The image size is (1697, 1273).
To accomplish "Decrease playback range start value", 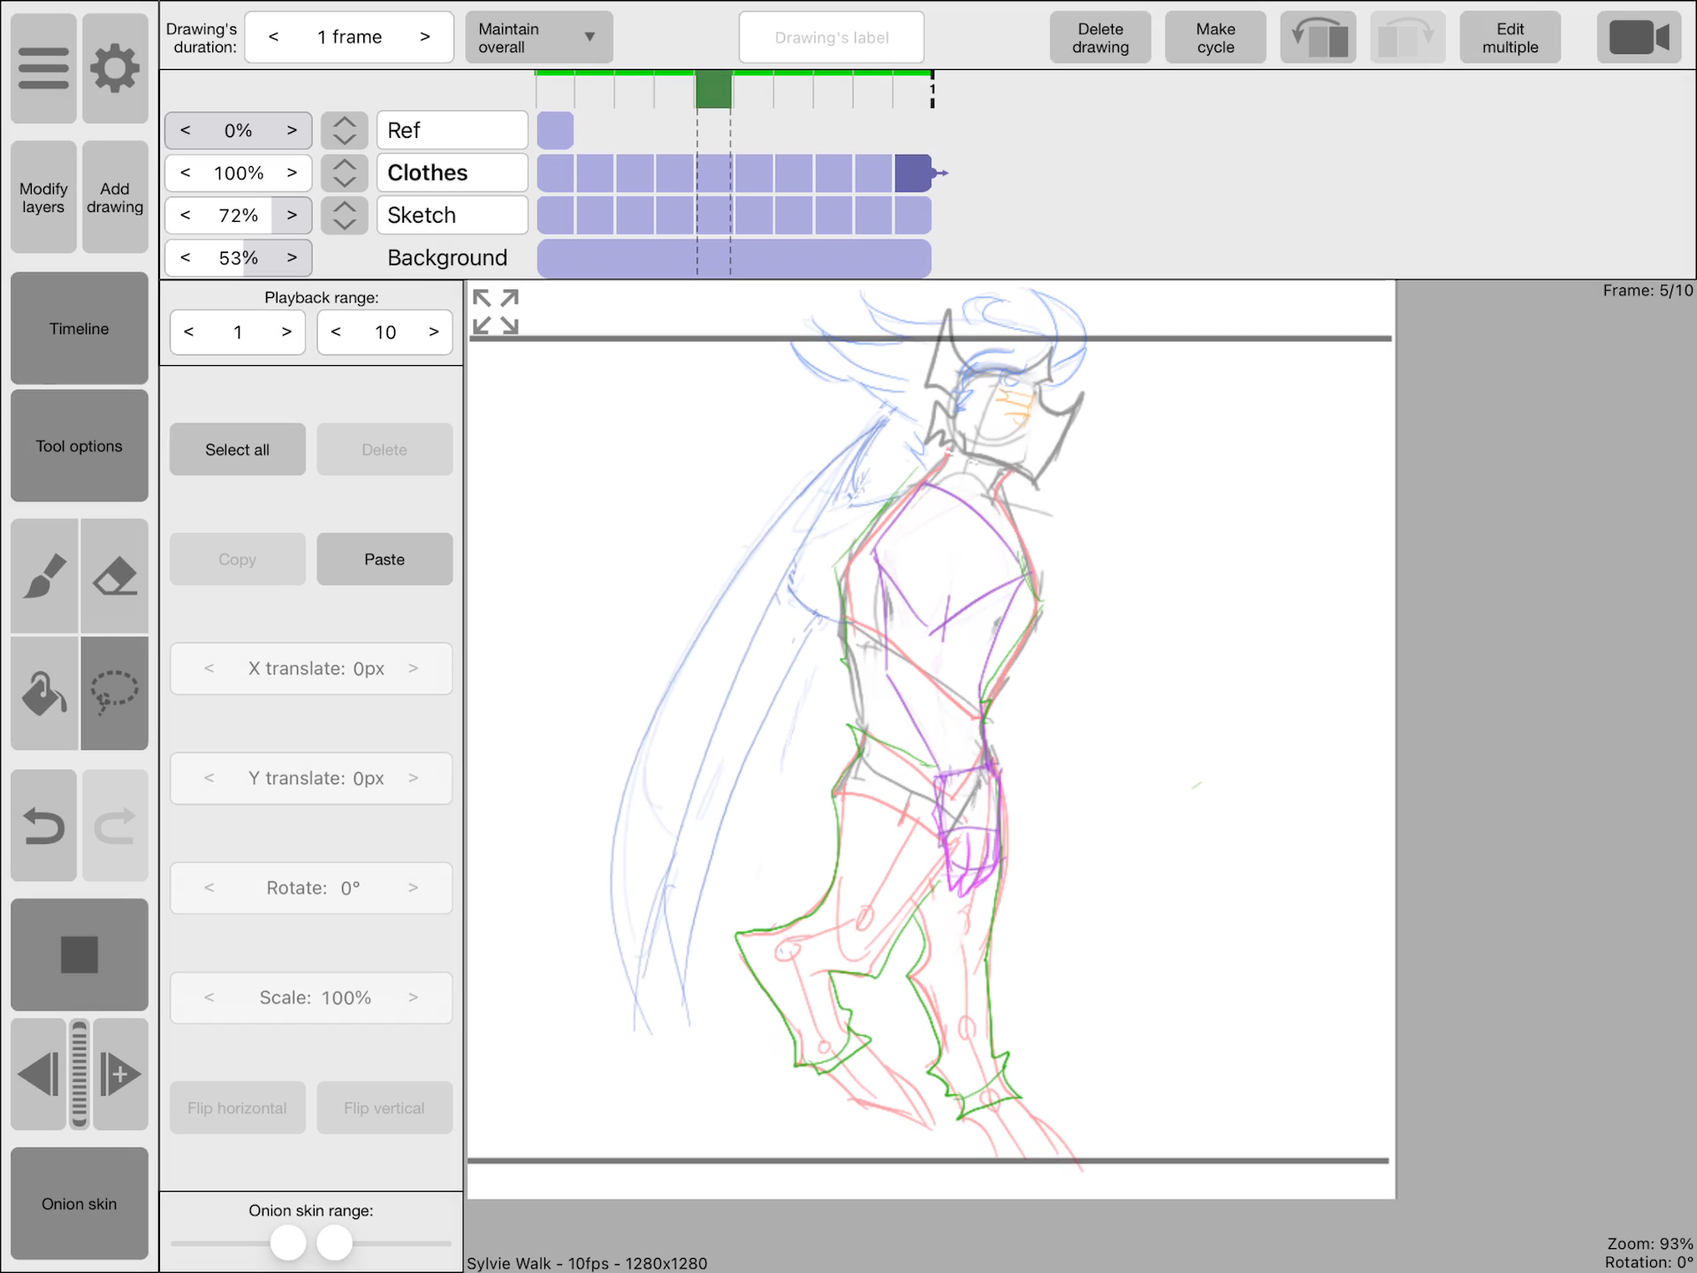I will pyautogui.click(x=188, y=332).
